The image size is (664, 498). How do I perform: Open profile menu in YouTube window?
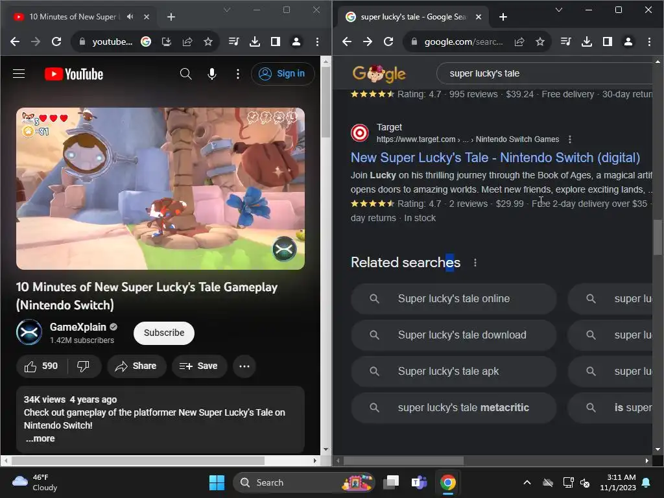pos(296,41)
